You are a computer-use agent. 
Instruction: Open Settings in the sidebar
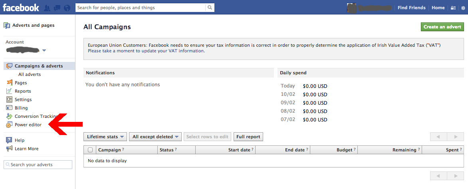click(x=23, y=99)
